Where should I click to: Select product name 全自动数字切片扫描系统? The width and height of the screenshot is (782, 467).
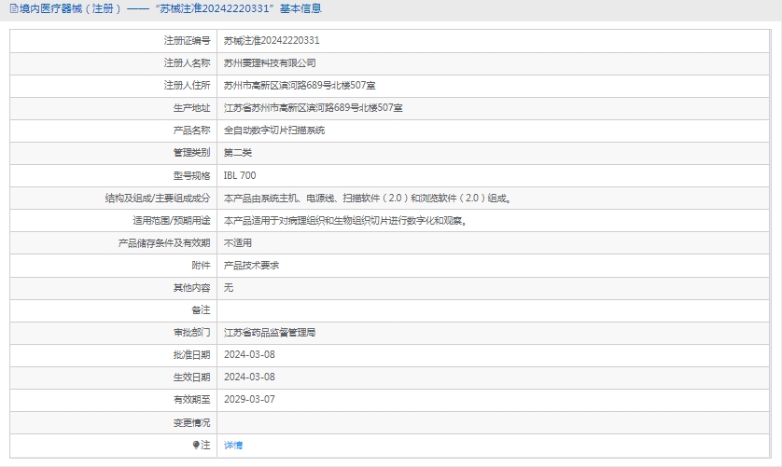click(x=274, y=130)
